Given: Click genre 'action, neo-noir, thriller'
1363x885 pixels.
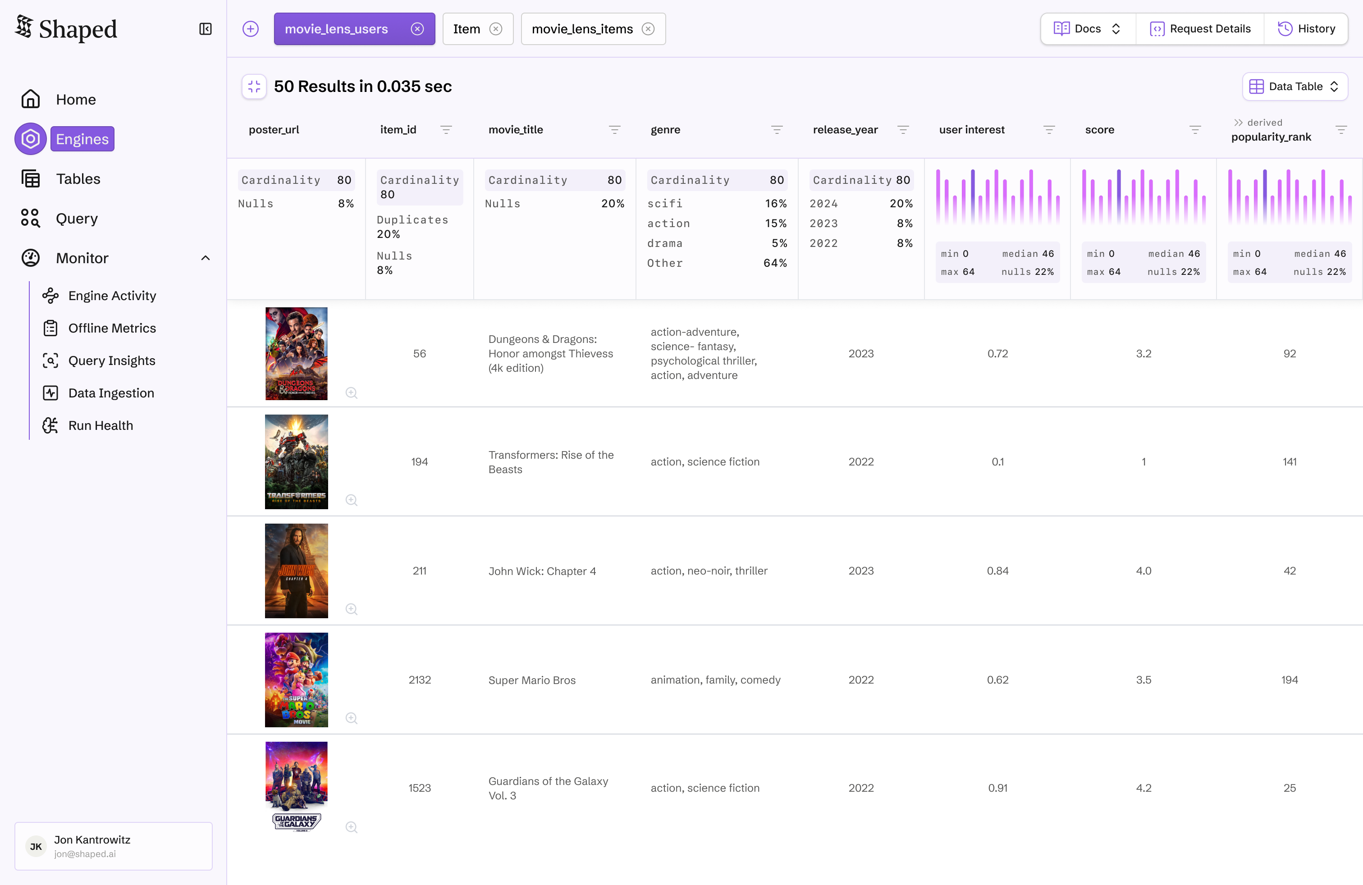Looking at the screenshot, I should coord(709,571).
